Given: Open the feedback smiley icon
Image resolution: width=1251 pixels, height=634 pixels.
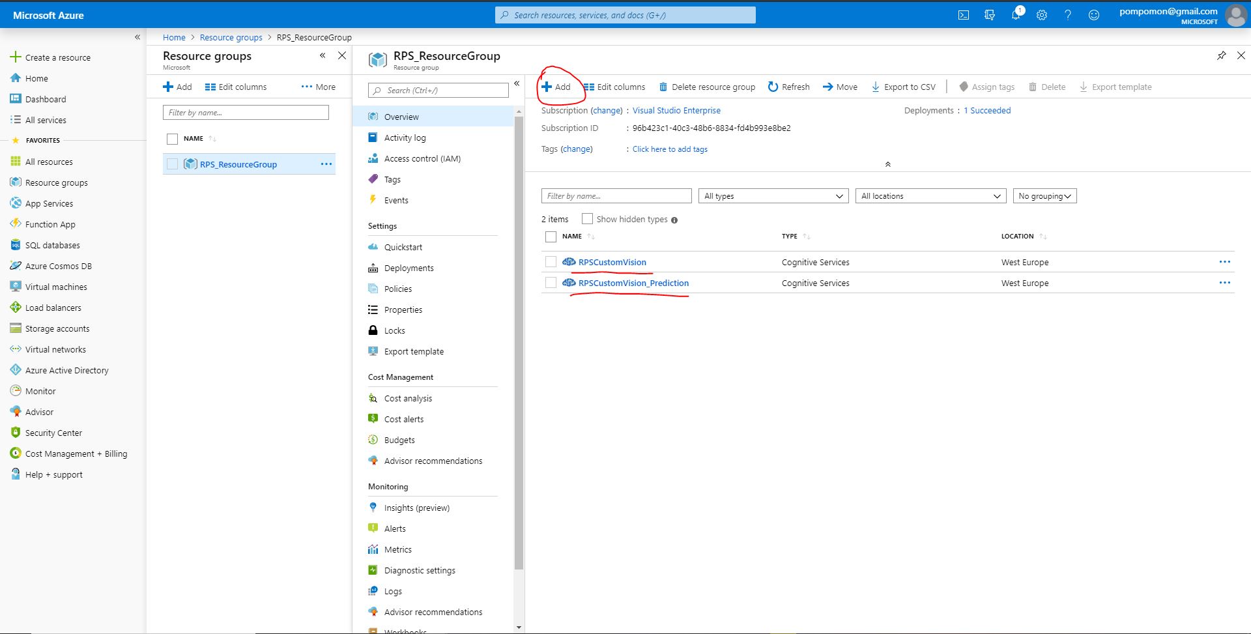Looking at the screenshot, I should tap(1094, 15).
